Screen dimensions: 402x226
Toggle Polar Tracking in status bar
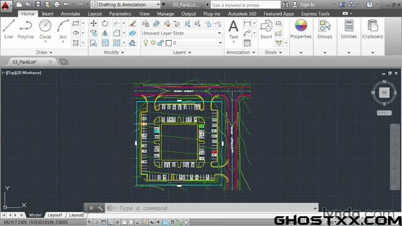[118, 222]
